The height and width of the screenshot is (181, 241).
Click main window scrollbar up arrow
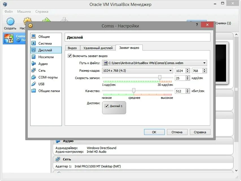point(236,34)
